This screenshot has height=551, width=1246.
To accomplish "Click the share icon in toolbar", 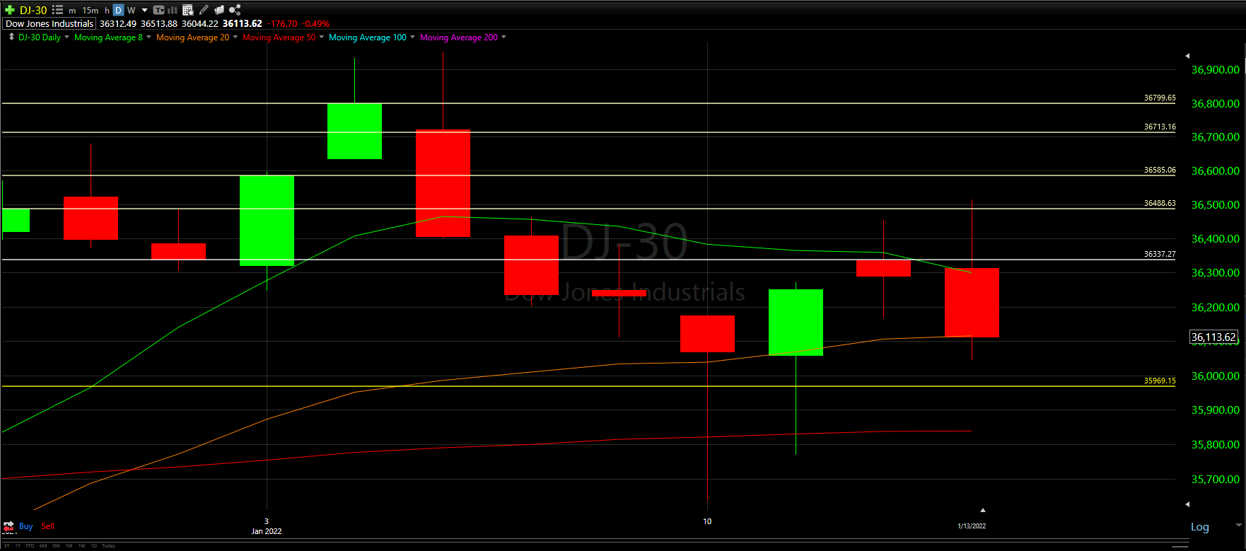I will 235,10.
